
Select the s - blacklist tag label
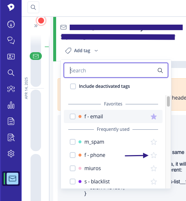coord(97,182)
